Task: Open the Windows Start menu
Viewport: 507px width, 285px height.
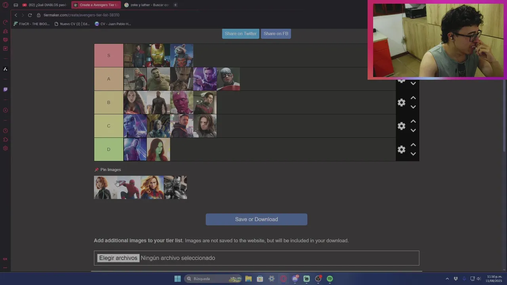Action: (x=177, y=279)
